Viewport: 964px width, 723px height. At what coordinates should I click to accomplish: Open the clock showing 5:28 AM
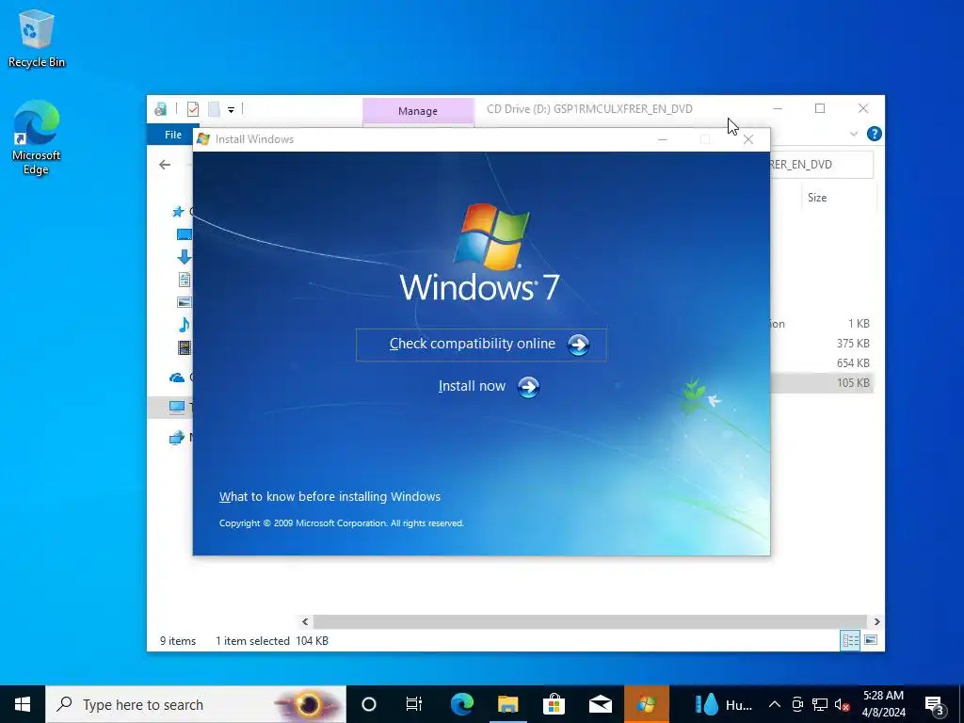tap(883, 704)
